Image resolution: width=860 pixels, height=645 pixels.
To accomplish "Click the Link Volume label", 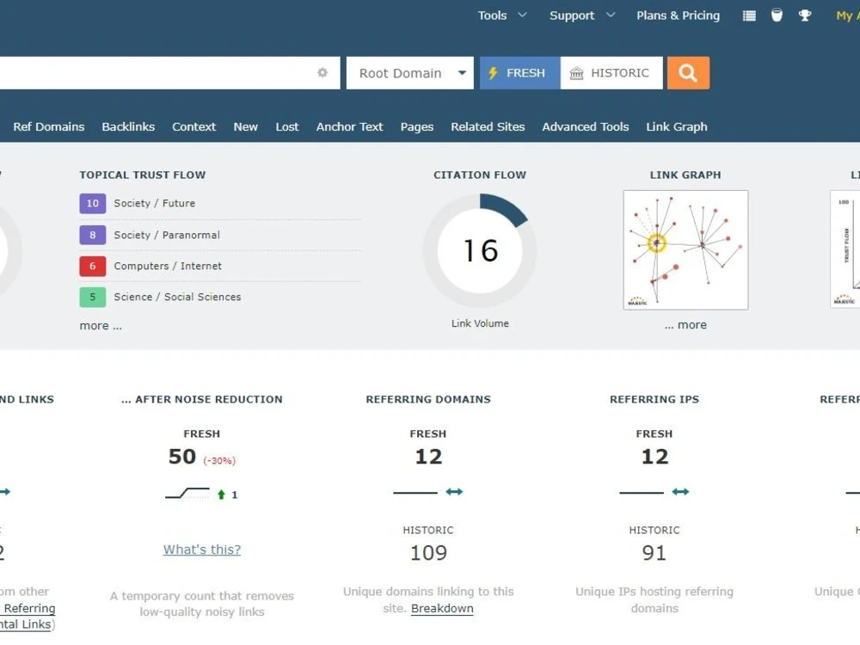I will [x=480, y=323].
